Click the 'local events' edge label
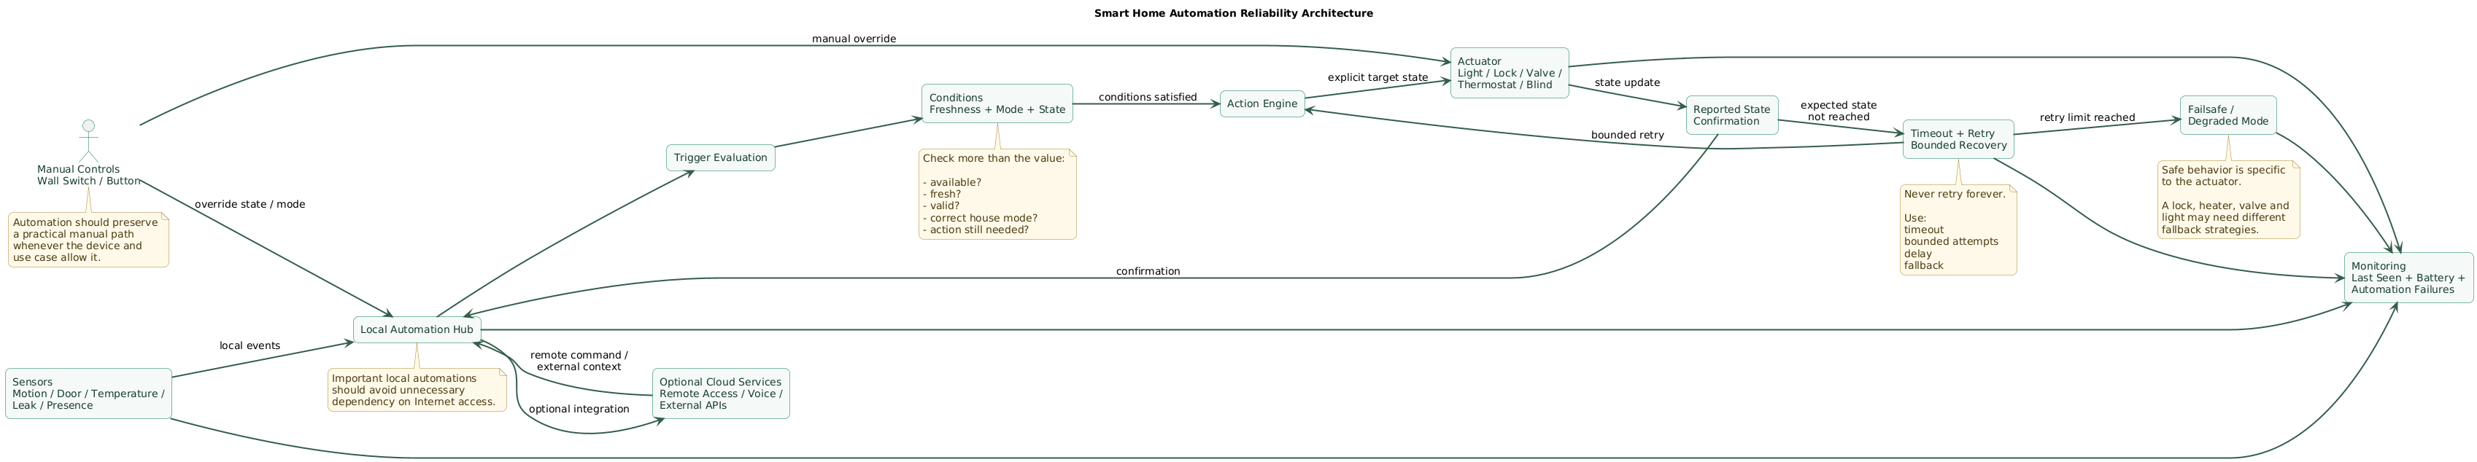The height and width of the screenshot is (462, 2477). [250, 346]
